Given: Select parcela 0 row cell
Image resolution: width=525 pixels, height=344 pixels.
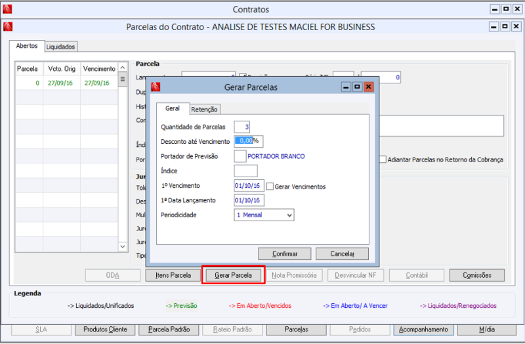Looking at the screenshot, I should (x=29, y=83).
